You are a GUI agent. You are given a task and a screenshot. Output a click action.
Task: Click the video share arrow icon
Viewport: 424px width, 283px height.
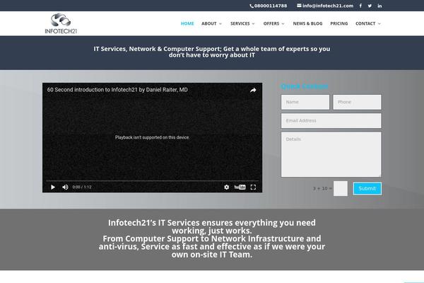click(253, 90)
